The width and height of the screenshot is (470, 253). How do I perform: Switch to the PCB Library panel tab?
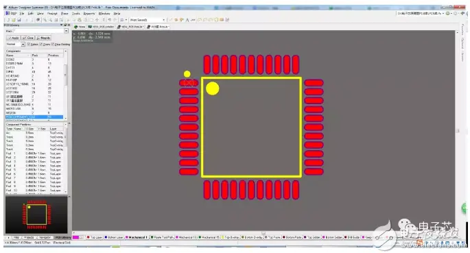coord(62,237)
